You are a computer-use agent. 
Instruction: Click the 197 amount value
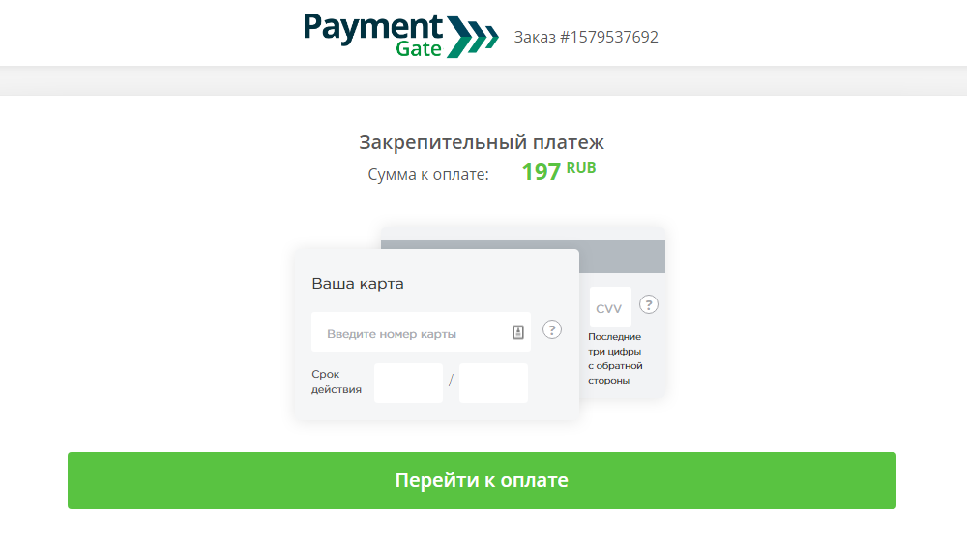click(x=541, y=172)
